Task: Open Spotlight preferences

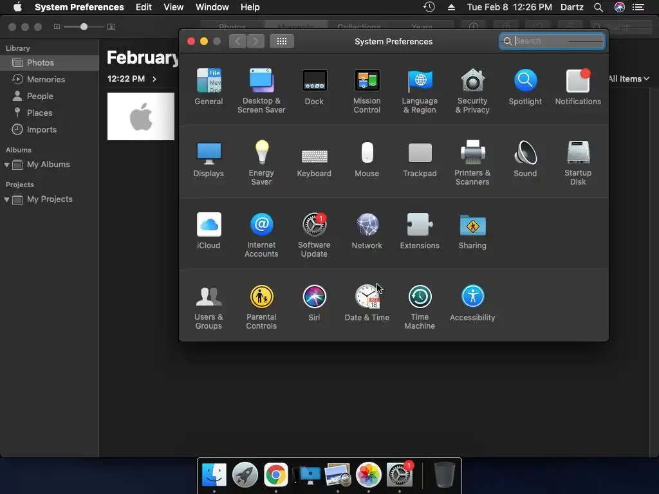Action: click(x=525, y=87)
